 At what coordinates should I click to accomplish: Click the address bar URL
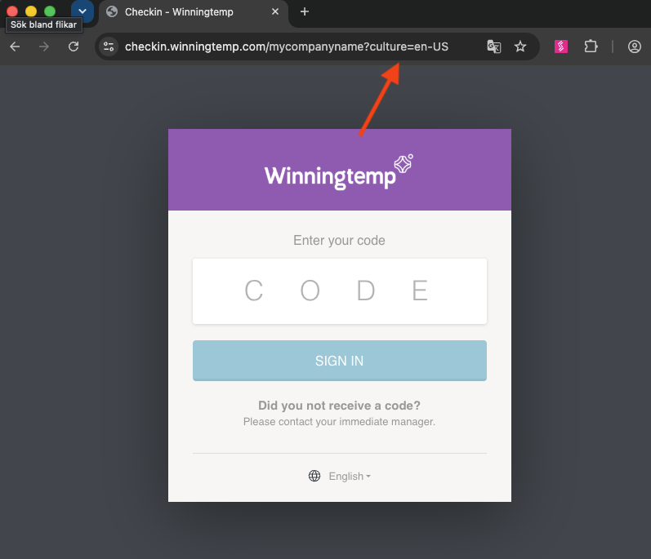click(x=287, y=47)
